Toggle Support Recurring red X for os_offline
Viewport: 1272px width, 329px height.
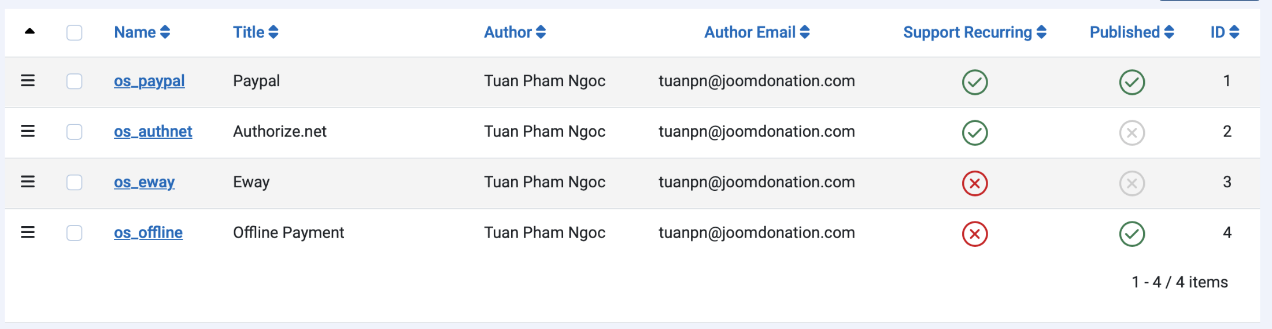pos(975,234)
